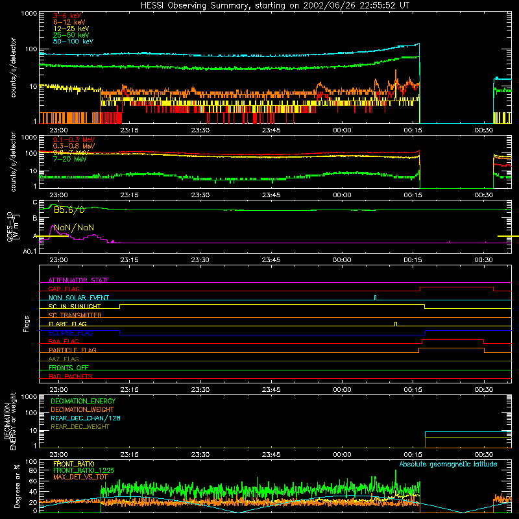Select the 3-6 keV legend label
Image resolution: width=519 pixels, height=519 pixels.
point(67,16)
